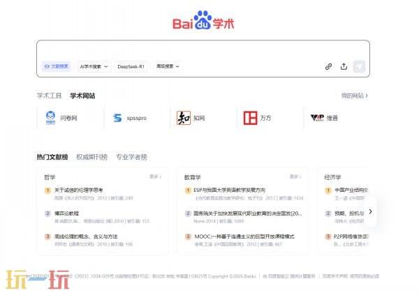Click the upload icon in search box
419x293 pixels.
pos(344,66)
